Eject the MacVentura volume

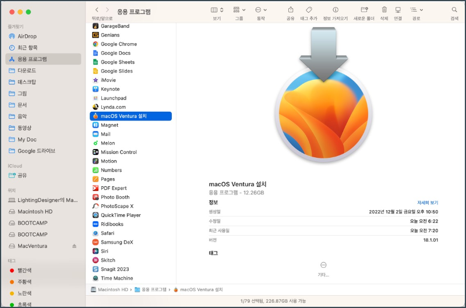(75, 246)
